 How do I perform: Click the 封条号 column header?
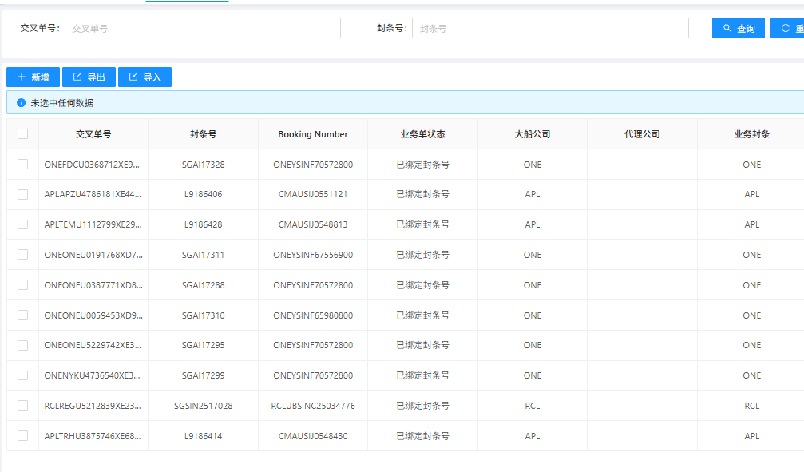click(x=203, y=134)
